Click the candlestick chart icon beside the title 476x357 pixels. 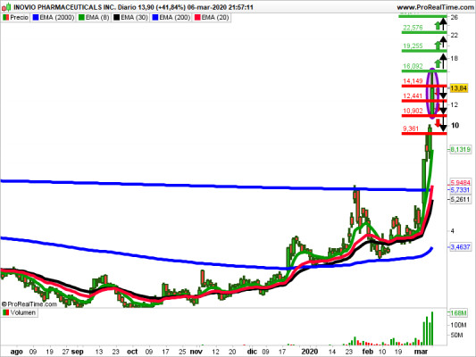click(x=7, y=6)
